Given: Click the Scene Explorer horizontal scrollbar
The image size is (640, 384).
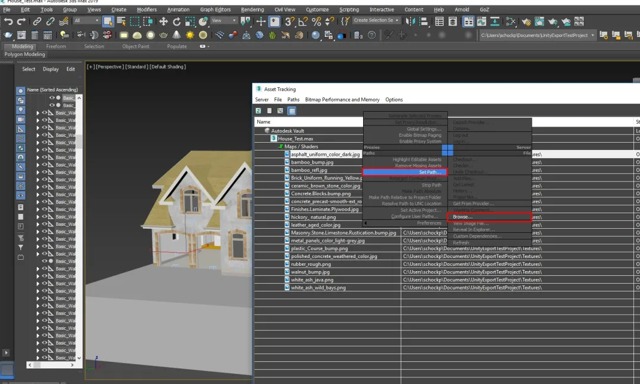Looking at the screenshot, I should click(x=51, y=365).
